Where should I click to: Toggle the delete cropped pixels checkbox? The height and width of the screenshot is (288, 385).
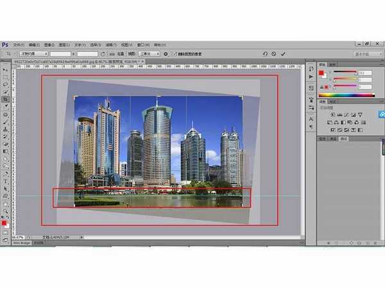(x=175, y=54)
